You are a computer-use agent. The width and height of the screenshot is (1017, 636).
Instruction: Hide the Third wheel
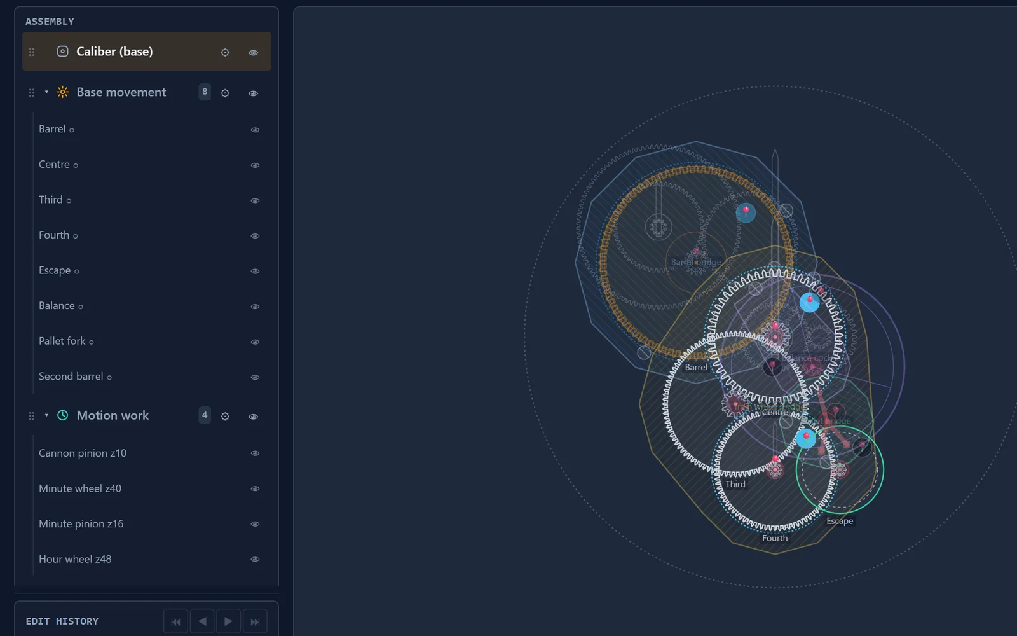[255, 200]
